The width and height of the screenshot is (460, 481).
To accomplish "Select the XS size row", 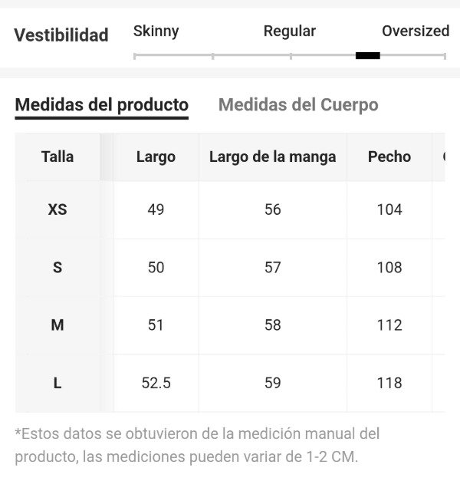I will (58, 209).
